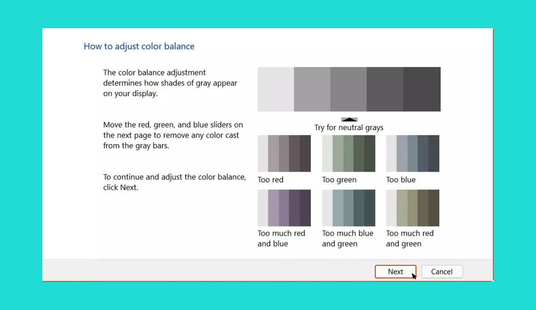The image size is (536, 310).
Task: Click the Cancel button
Action: pos(442,272)
